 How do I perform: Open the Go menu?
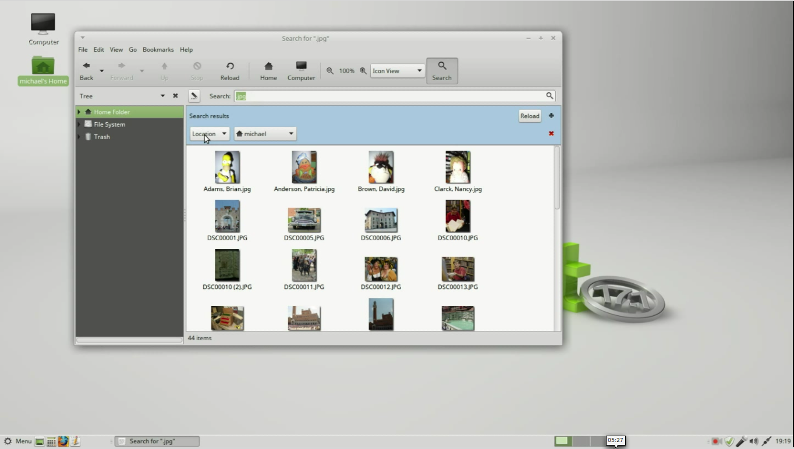(133, 50)
